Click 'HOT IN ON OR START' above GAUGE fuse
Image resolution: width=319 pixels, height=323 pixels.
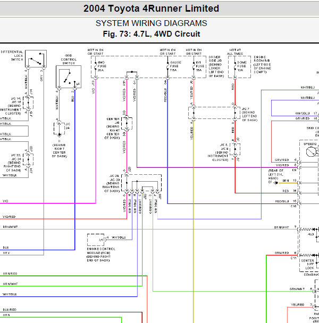point(167,52)
